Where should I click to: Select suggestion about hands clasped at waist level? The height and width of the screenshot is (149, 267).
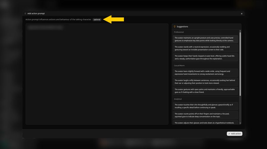click(x=206, y=57)
